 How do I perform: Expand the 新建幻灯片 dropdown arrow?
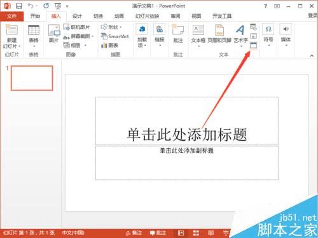[x=19, y=46]
